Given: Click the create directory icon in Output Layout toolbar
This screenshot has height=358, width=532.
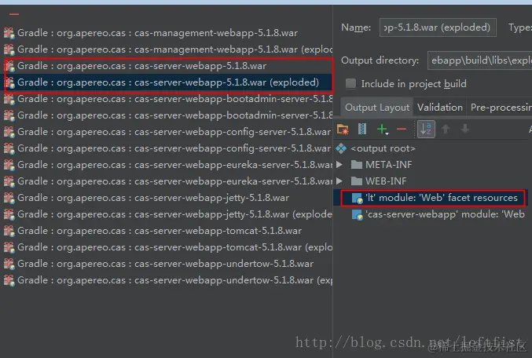Looking at the screenshot, I should (343, 130).
